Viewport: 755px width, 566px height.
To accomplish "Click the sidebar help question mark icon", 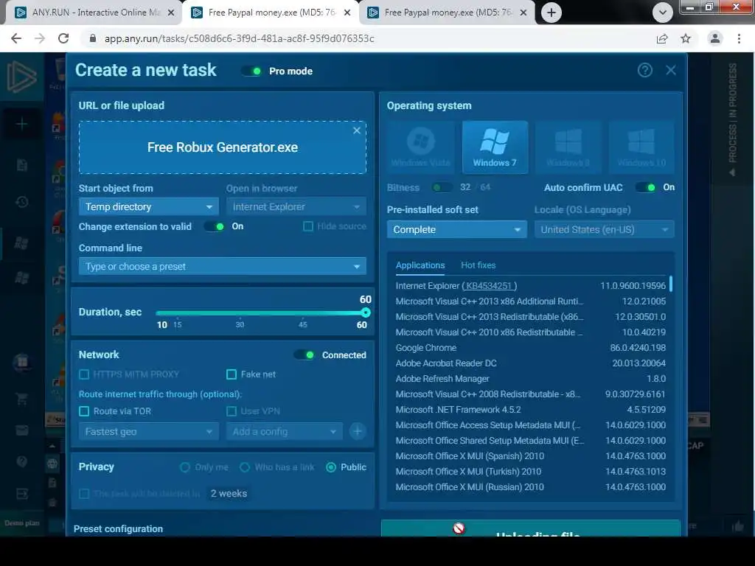I will (x=21, y=461).
